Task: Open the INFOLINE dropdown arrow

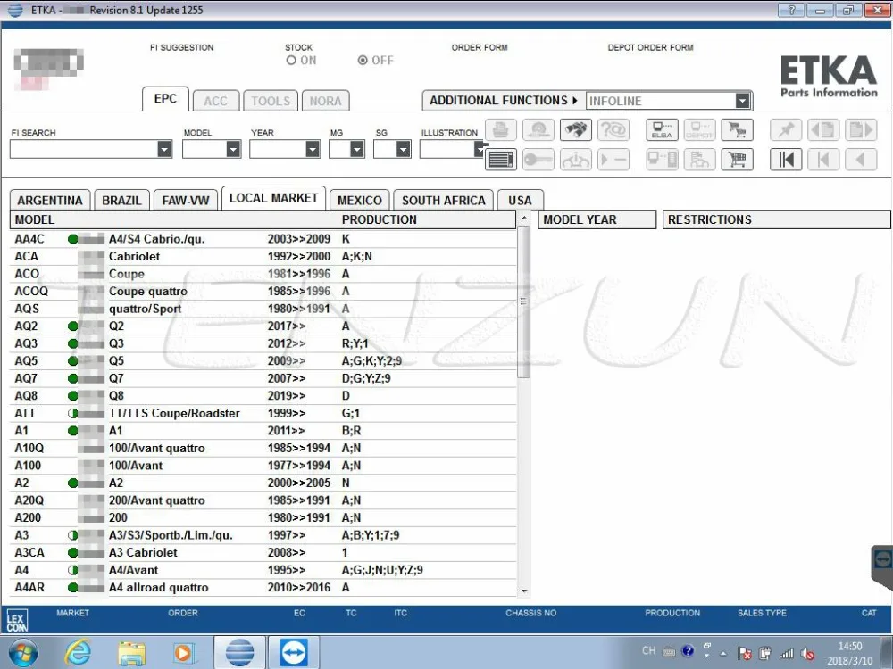Action: pos(742,101)
